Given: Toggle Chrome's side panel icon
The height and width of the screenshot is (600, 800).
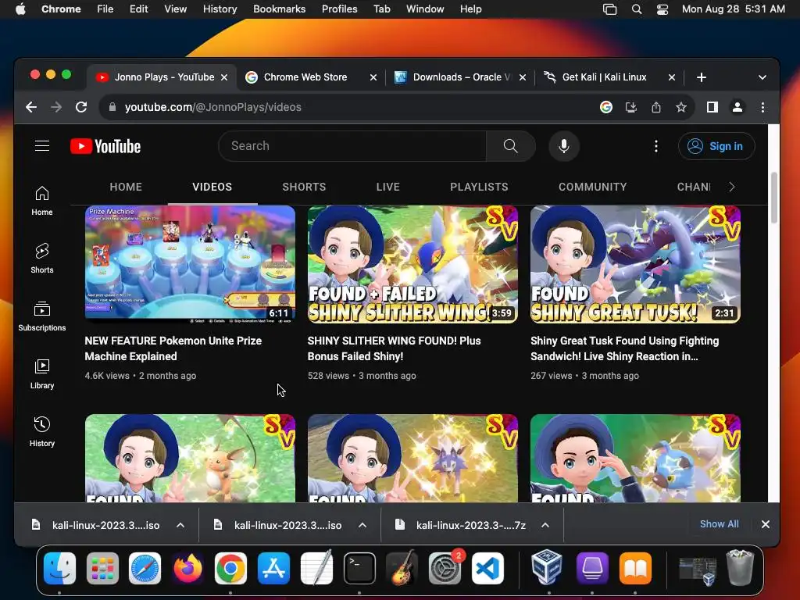Looking at the screenshot, I should point(712,107).
